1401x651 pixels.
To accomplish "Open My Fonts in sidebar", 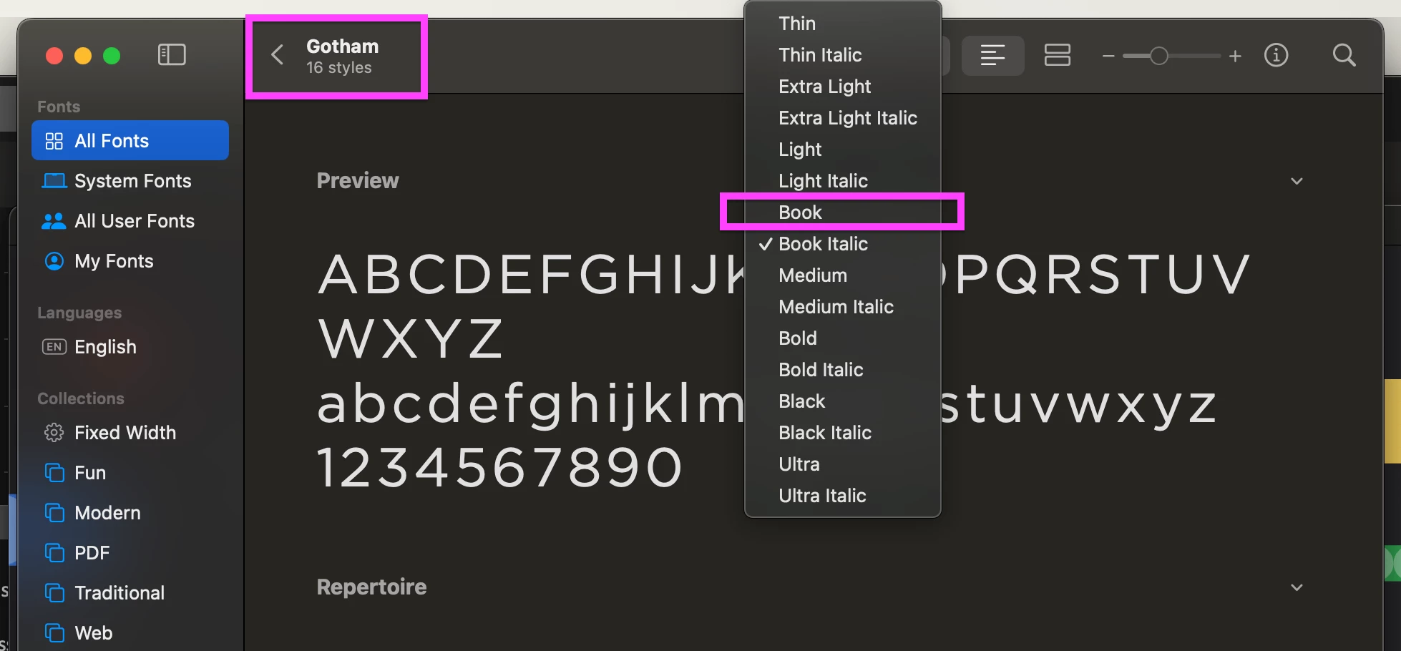I will click(130, 260).
